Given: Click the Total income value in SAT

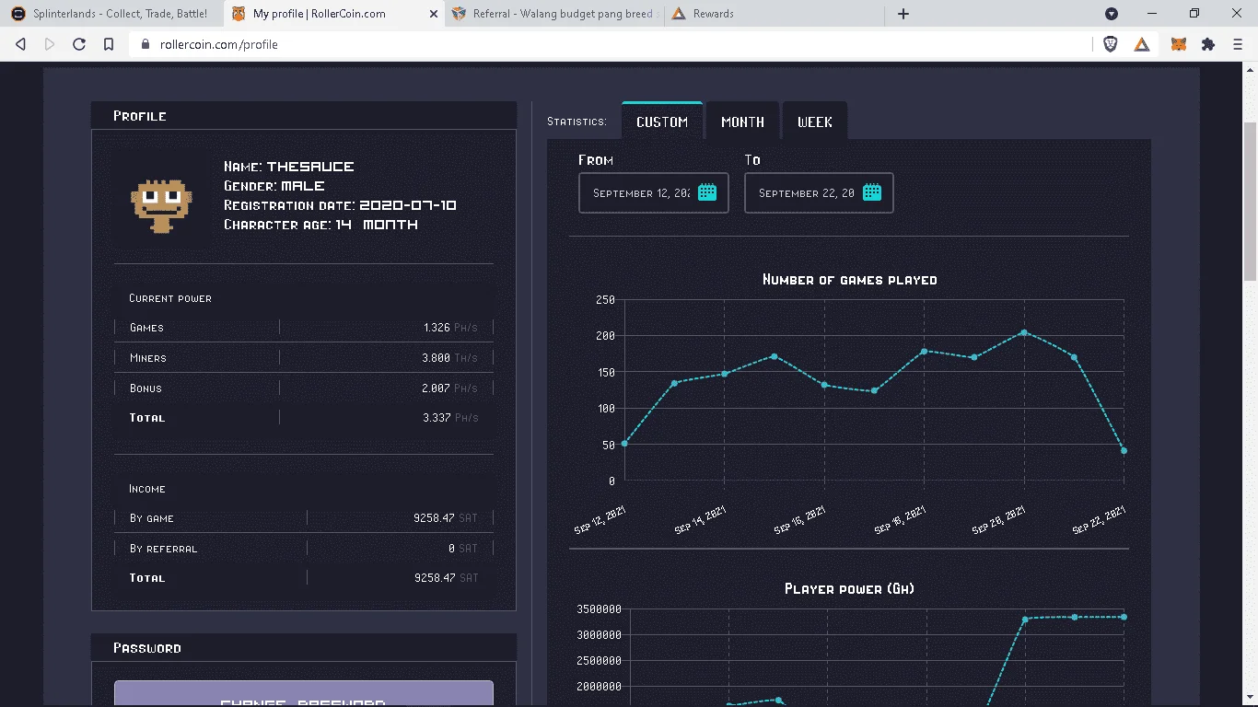Looking at the screenshot, I should point(446,578).
